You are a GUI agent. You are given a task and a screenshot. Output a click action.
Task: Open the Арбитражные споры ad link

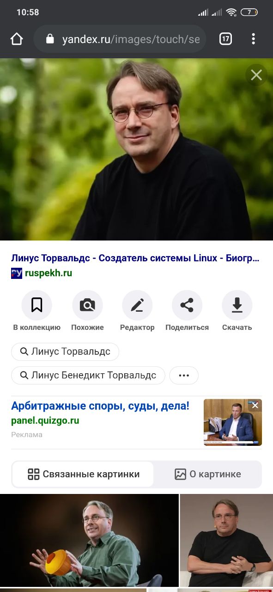pos(100,406)
